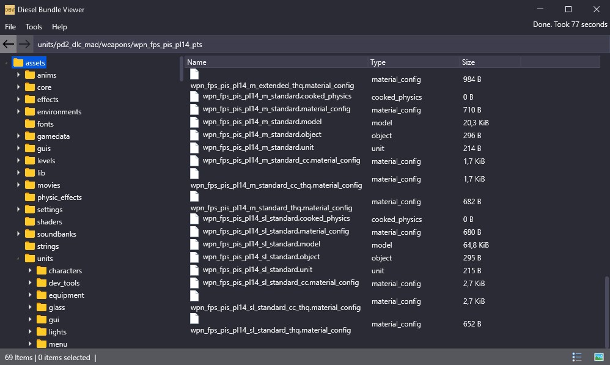Click the file list vertical scrollbar

[x=606, y=306]
